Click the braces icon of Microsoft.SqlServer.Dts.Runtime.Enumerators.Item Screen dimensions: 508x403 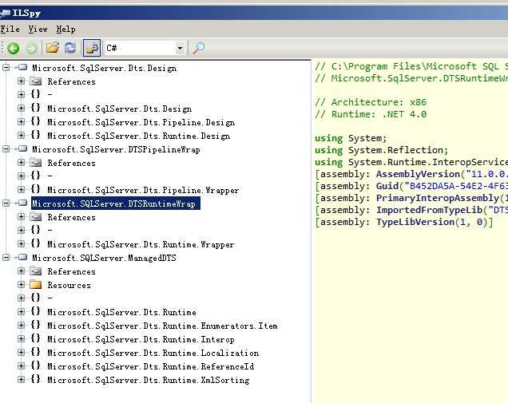(36, 325)
